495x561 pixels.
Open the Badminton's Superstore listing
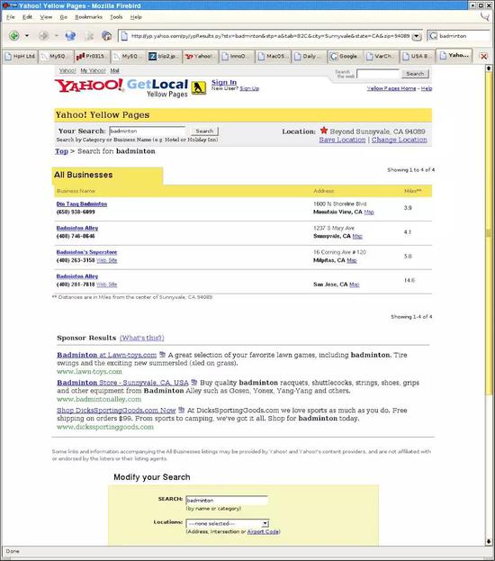coord(86,252)
